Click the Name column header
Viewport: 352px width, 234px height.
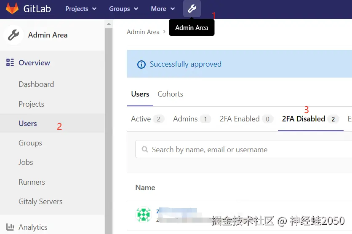point(145,188)
